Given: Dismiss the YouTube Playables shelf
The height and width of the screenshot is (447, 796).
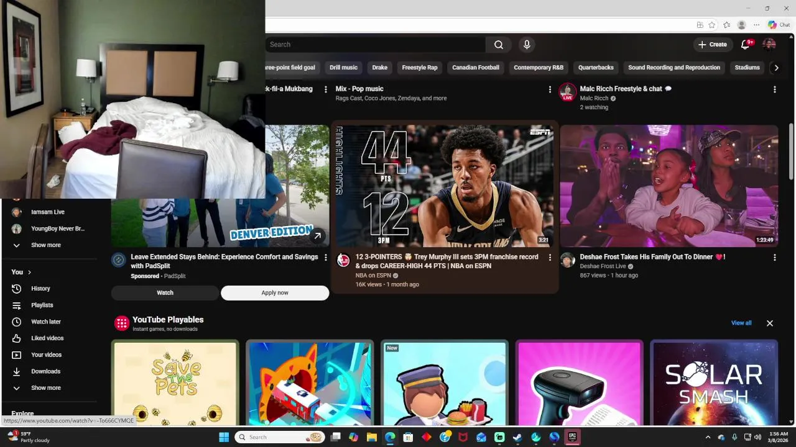Looking at the screenshot, I should 770,323.
